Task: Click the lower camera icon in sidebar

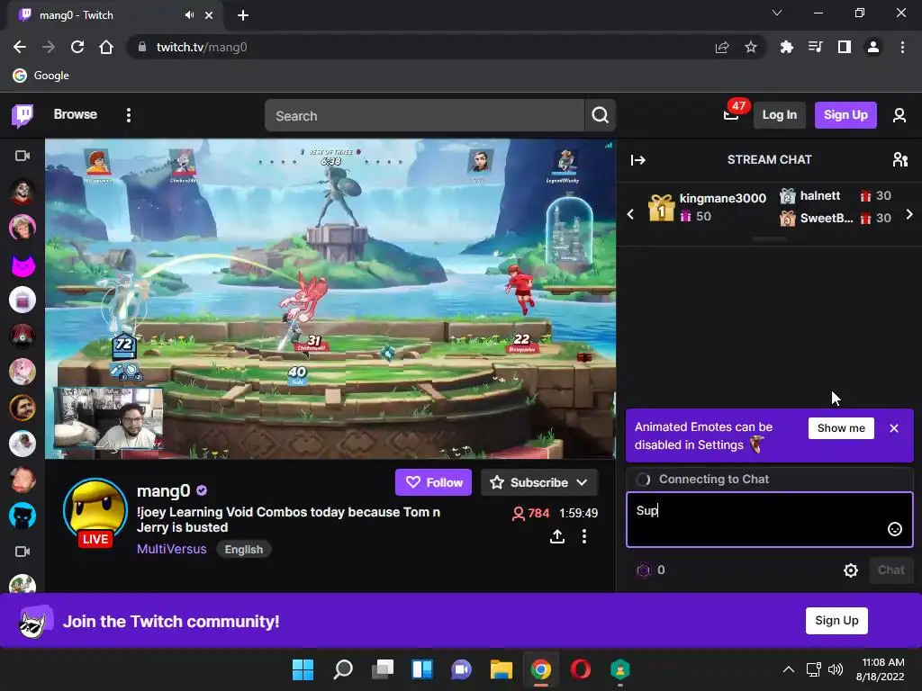Action: (x=23, y=552)
